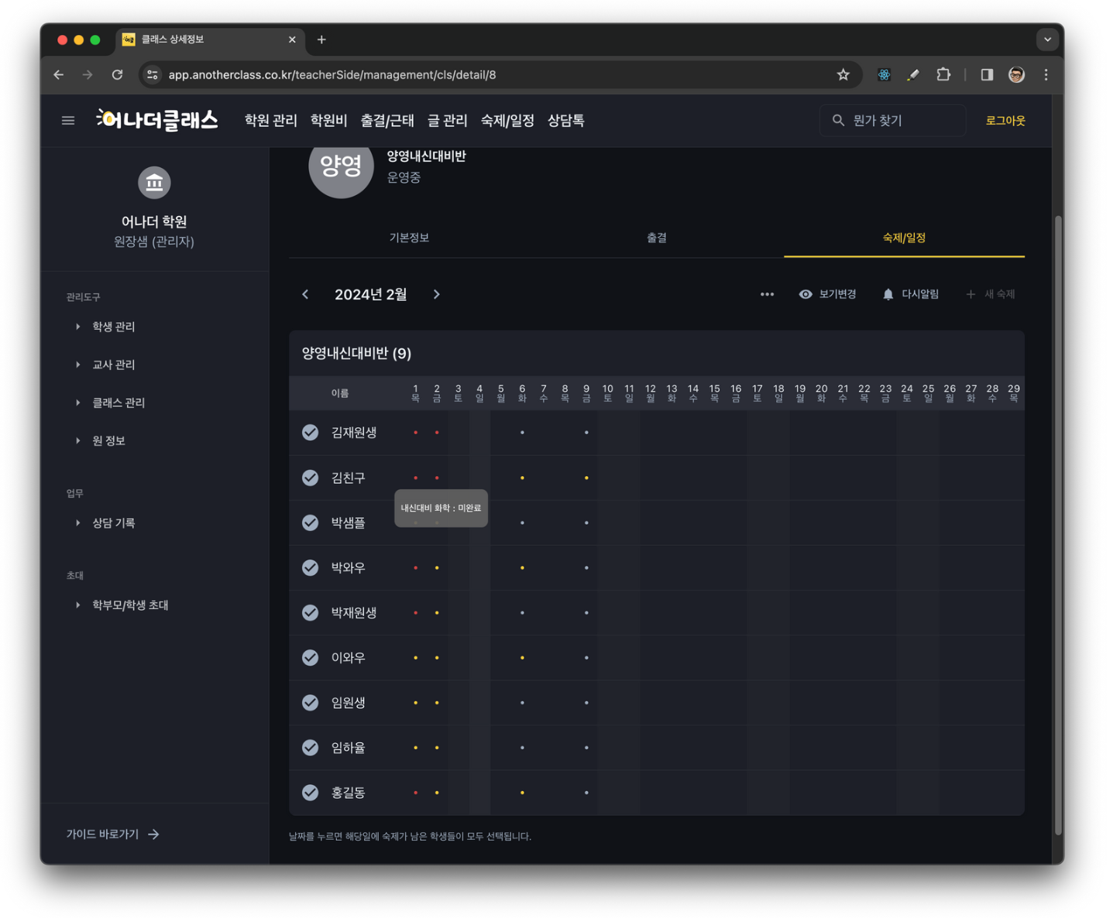Click the React DevTools extension icon
1120x918 pixels.
point(884,75)
